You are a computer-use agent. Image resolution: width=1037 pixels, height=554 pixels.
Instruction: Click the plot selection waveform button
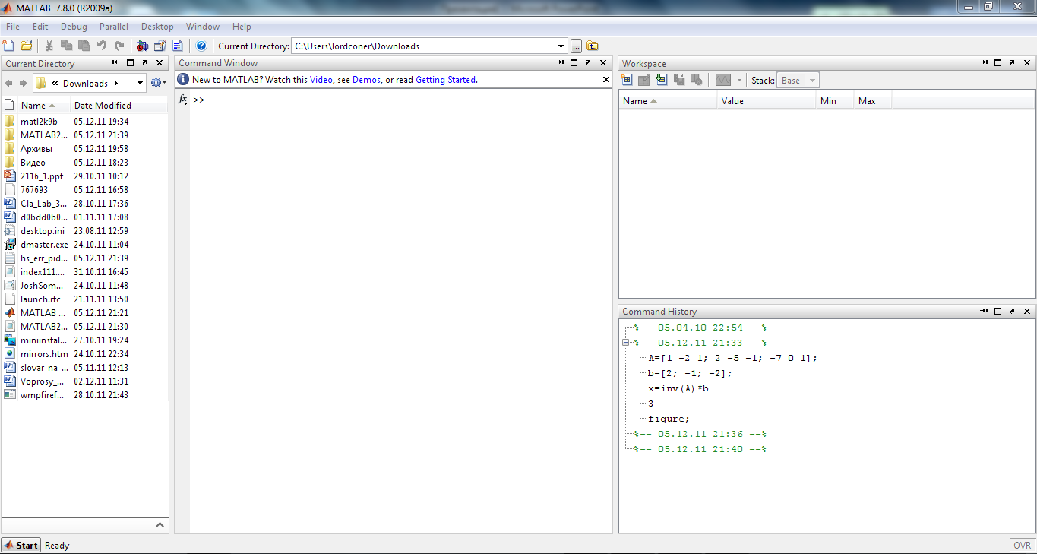click(x=722, y=80)
